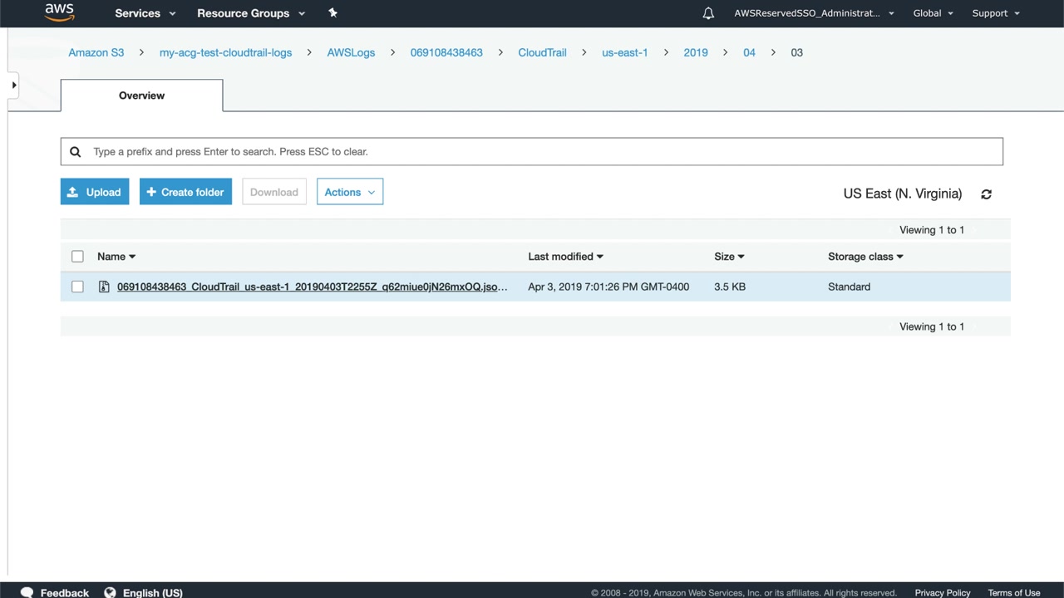The height and width of the screenshot is (598, 1064).
Task: Expand the AWSReservedSSO account menu
Action: pos(815,13)
